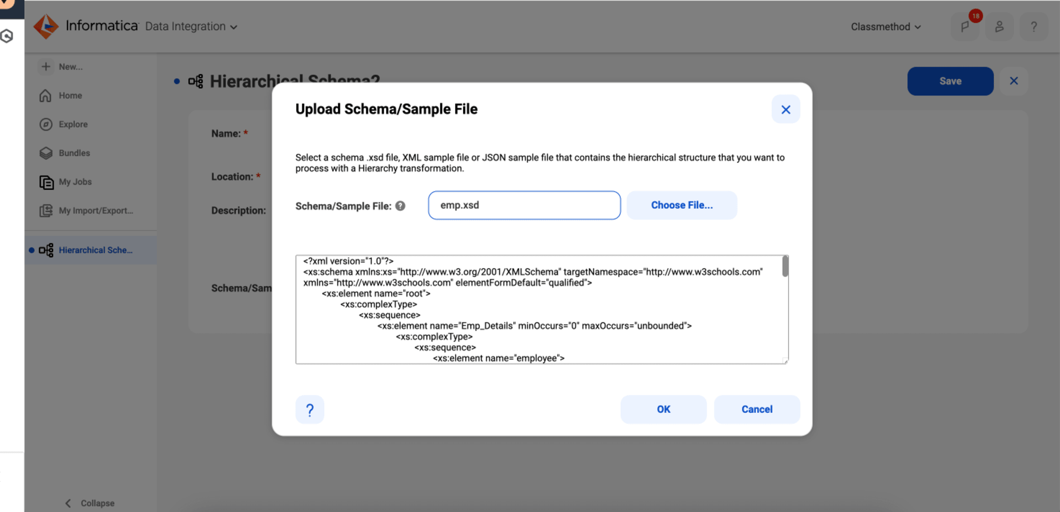This screenshot has width=1060, height=512.
Task: Click the Explore compass icon
Action: click(x=46, y=124)
